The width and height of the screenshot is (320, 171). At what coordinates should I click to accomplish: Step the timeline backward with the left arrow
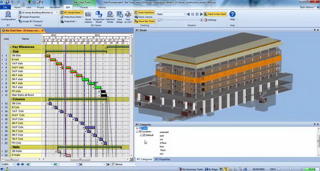[x=188, y=14]
